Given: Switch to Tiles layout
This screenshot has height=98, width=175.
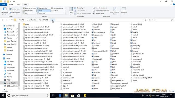Looking at the screenshot, I should [x=25, y=13].
